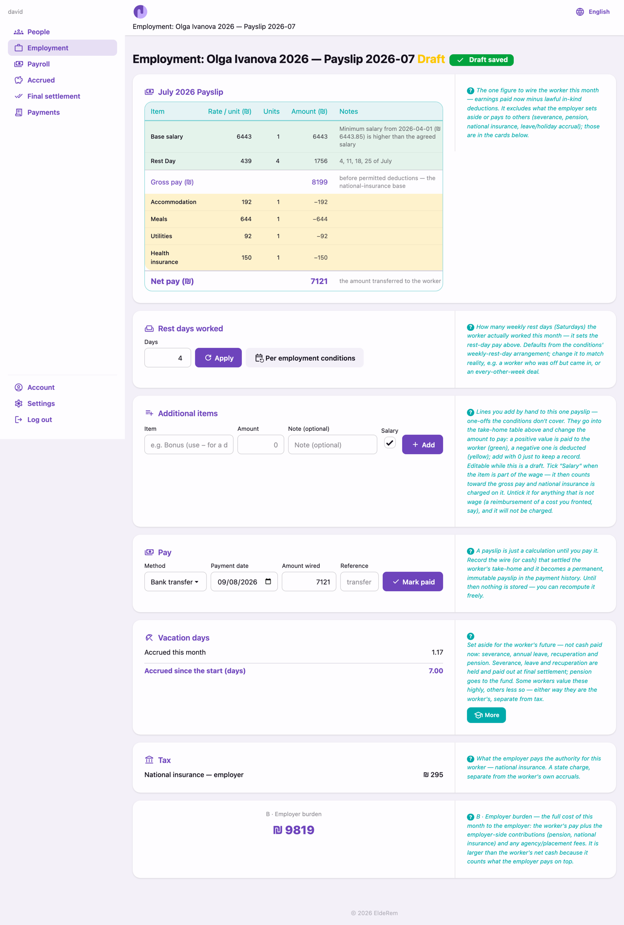Select the Rest Day table row

[x=293, y=161]
